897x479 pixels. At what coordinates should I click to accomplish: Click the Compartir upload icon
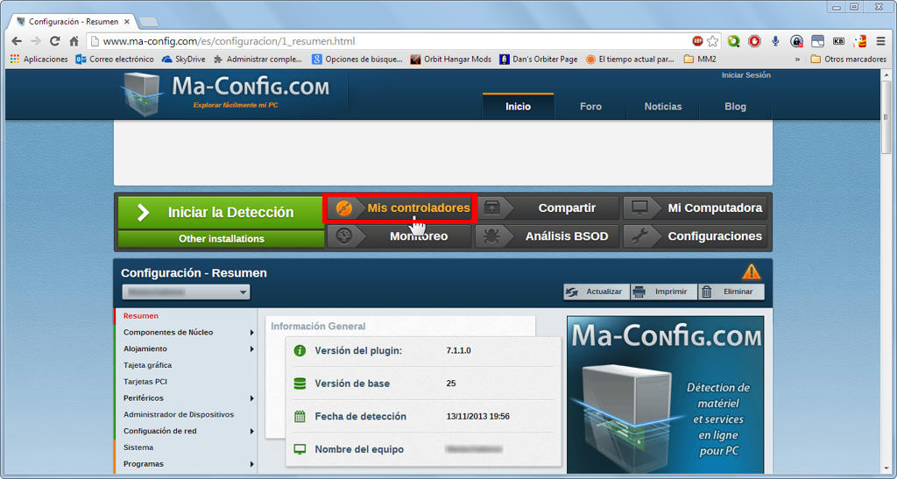pos(492,208)
